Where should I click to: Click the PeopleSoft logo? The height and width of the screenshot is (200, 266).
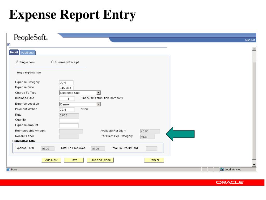(31, 37)
